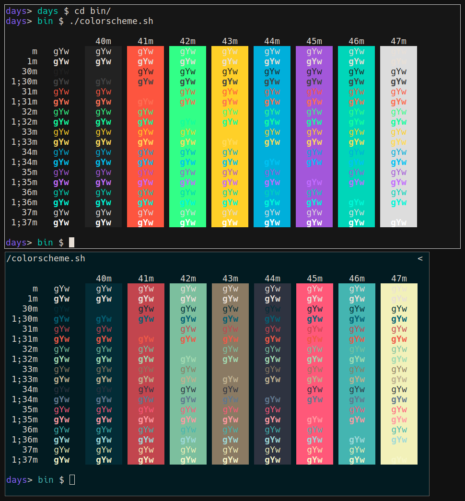The height and width of the screenshot is (501, 465).
Task: Click the '36m' row label in top terminal
Action: [x=30, y=192]
